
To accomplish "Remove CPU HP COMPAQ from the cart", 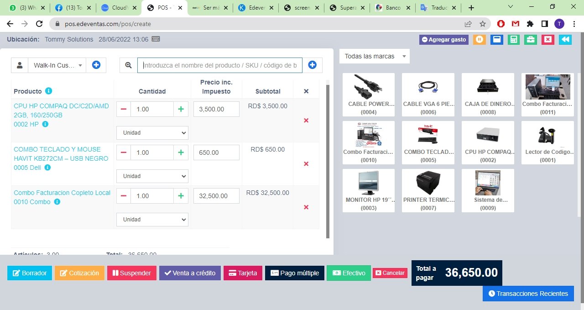I will 306,121.
